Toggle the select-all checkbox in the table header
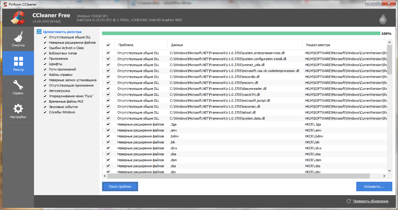This screenshot has height=210, width=398. [x=108, y=45]
